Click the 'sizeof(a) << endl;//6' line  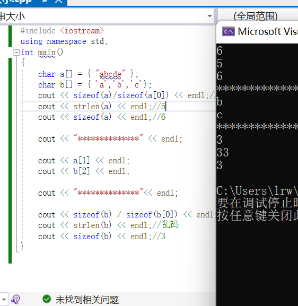tap(102, 117)
